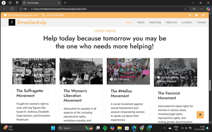Viewport: 212px width, 132px height.
Task: Open the notification bell in the system tray
Action: 208,128
